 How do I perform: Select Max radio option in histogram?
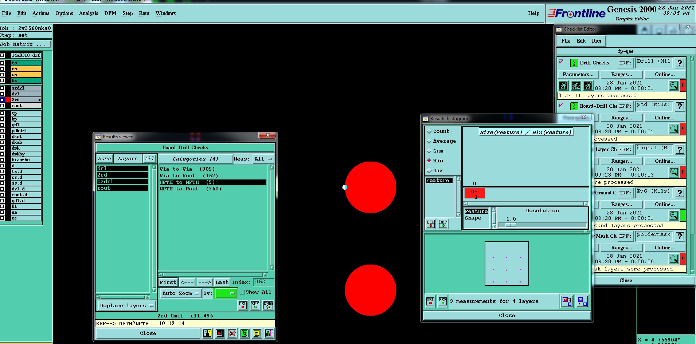point(429,171)
